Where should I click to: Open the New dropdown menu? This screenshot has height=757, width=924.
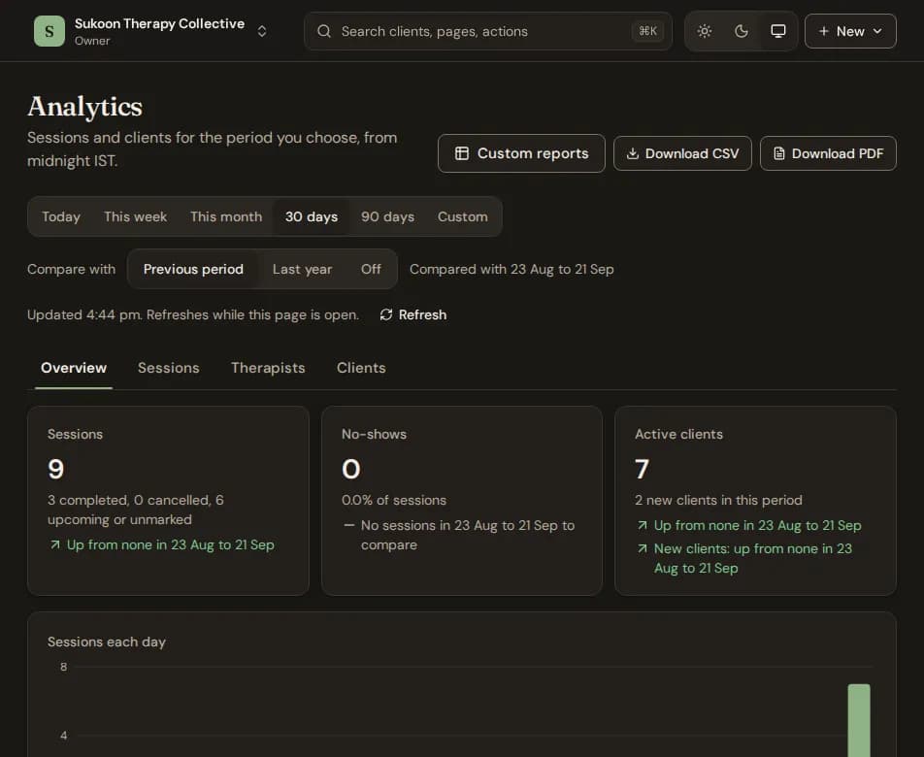[850, 31]
